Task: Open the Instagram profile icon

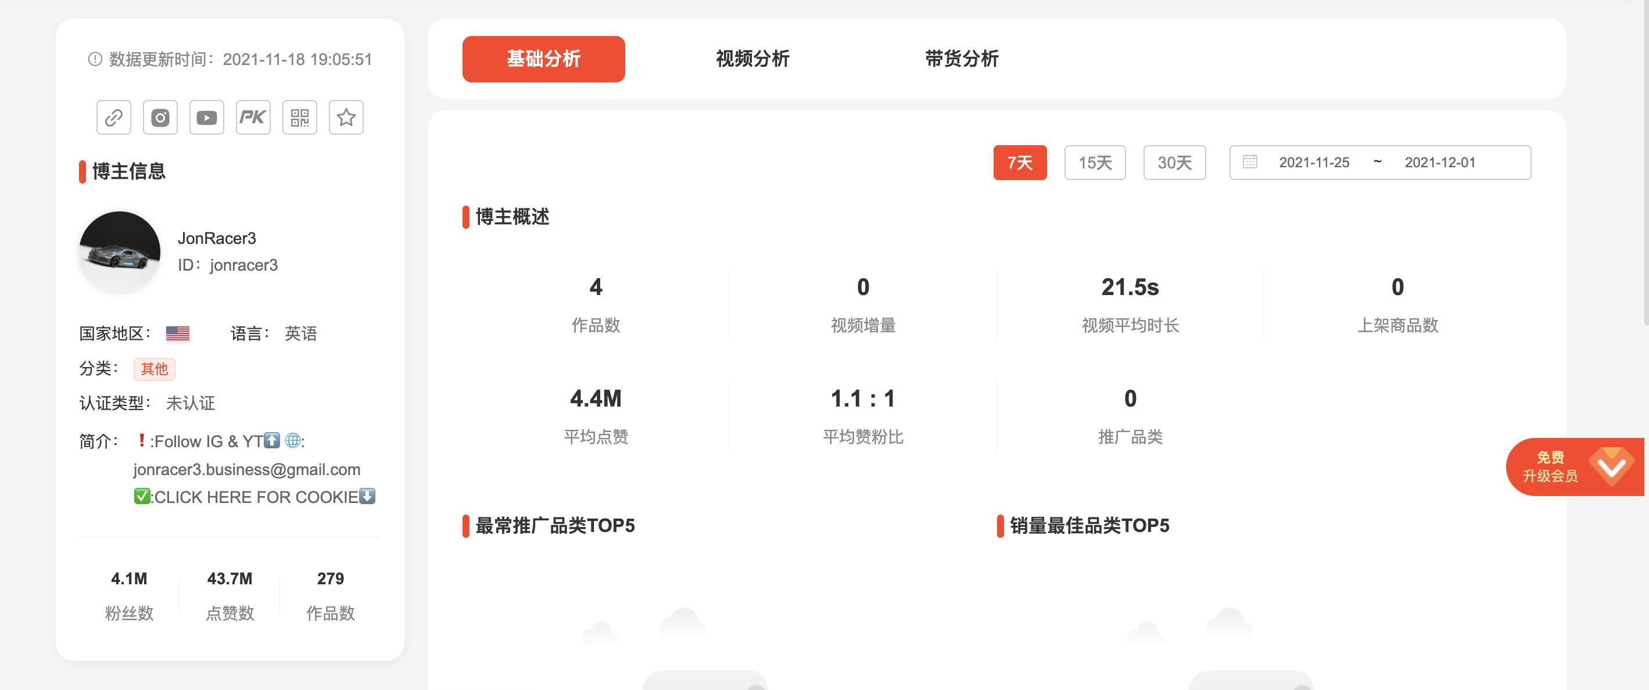Action: pyautogui.click(x=160, y=117)
